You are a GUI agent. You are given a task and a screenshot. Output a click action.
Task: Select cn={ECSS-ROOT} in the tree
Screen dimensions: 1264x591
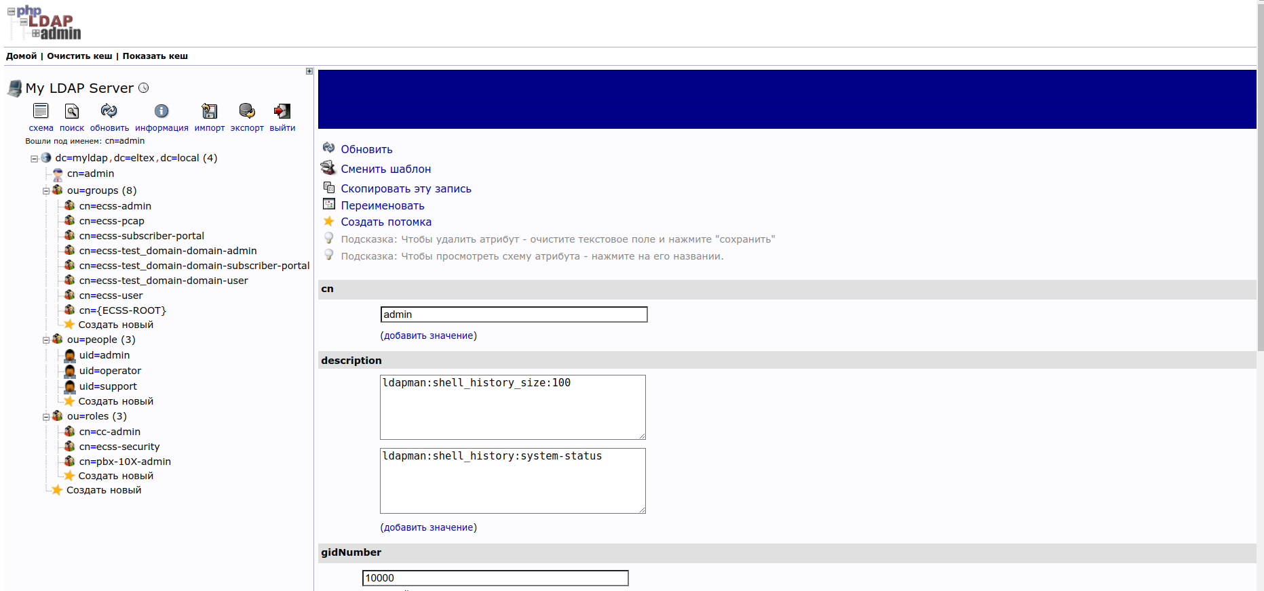(x=122, y=310)
